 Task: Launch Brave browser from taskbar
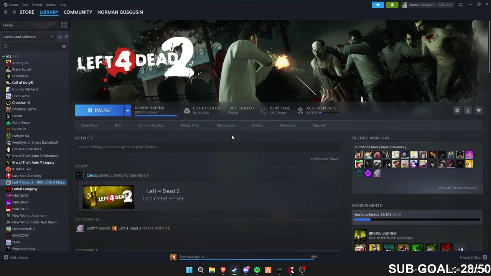(x=223, y=270)
